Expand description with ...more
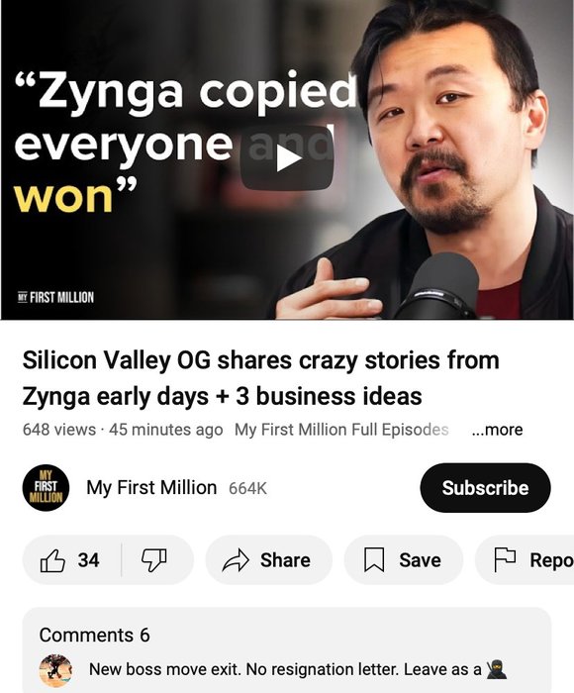Image resolution: width=574 pixels, height=693 pixels. [497, 429]
